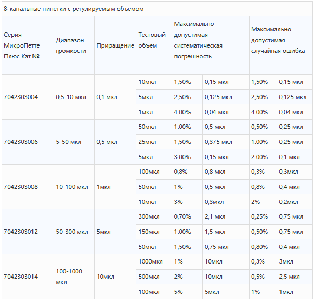The image size is (314, 302).
Task: Select the '0,375 мкл' systematic error cell
Action: [226, 142]
